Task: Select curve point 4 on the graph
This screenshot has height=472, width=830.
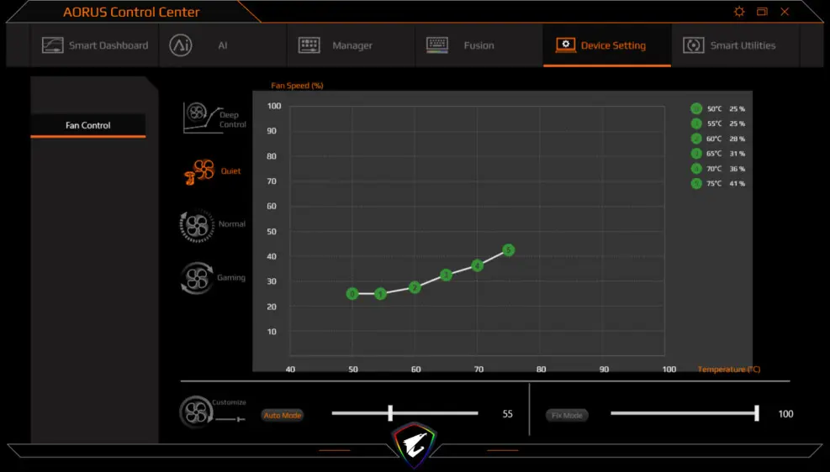Action: 477,265
